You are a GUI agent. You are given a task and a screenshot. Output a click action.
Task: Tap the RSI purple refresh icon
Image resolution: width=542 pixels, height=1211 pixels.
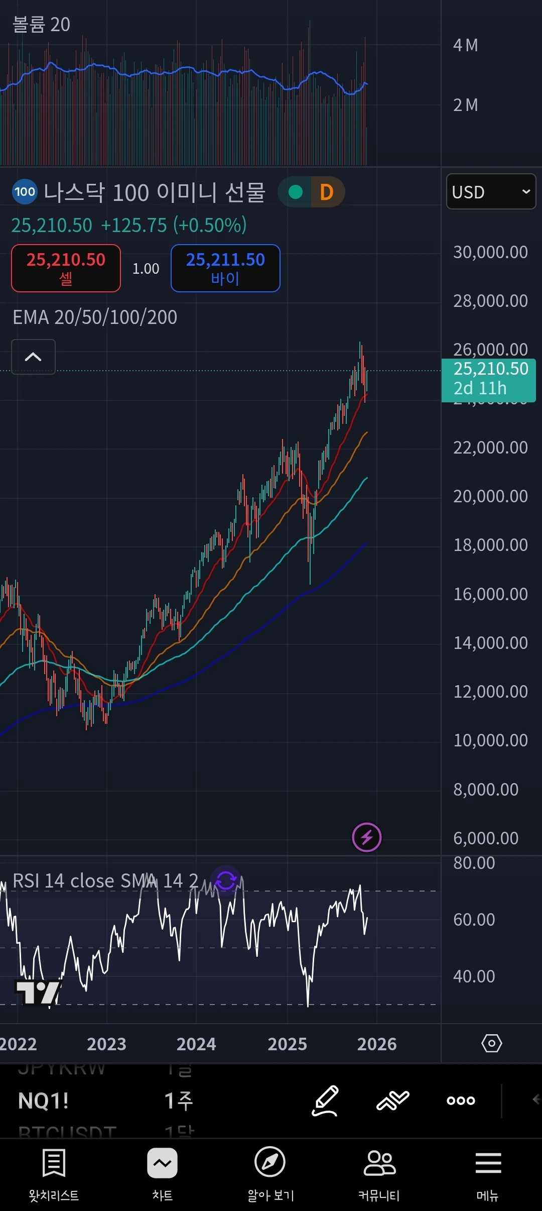point(226,880)
